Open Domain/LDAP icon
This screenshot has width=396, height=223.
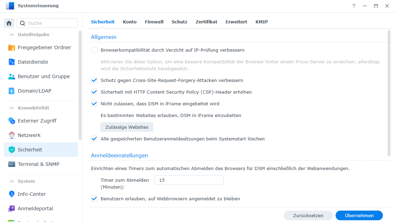click(x=12, y=91)
